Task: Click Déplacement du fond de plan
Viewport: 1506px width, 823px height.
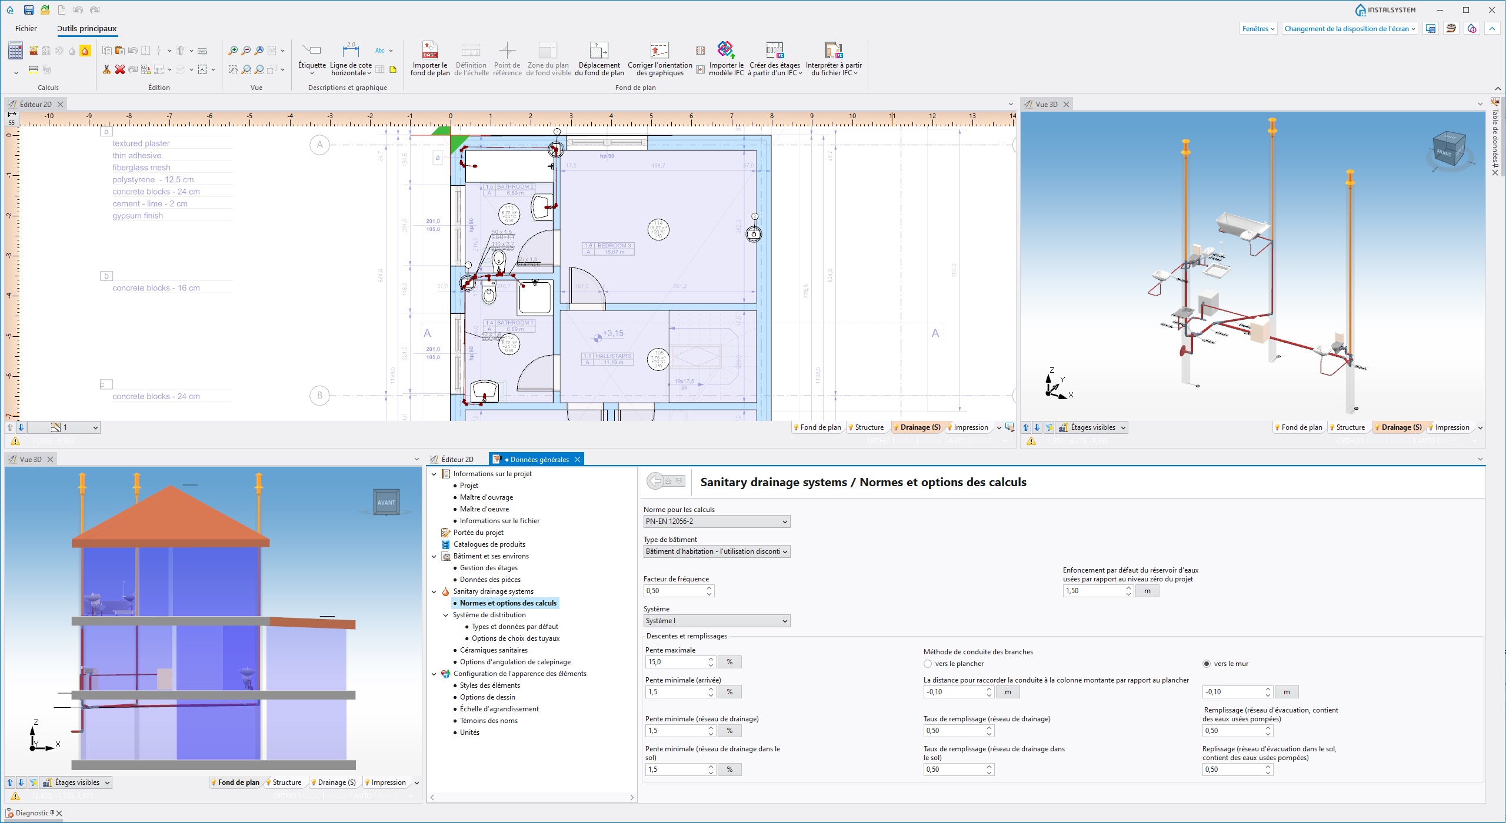Action: pos(599,59)
